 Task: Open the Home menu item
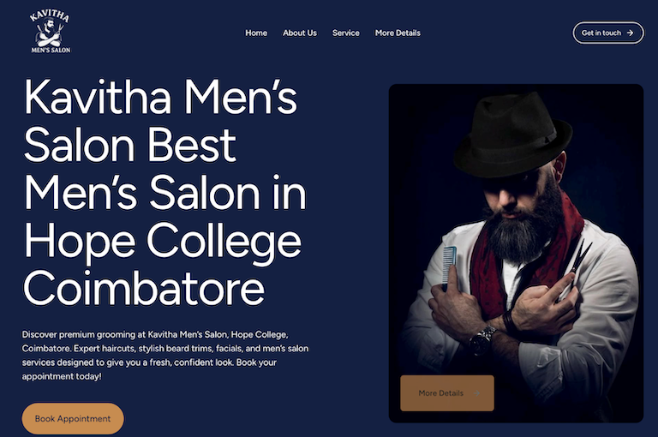pos(256,33)
